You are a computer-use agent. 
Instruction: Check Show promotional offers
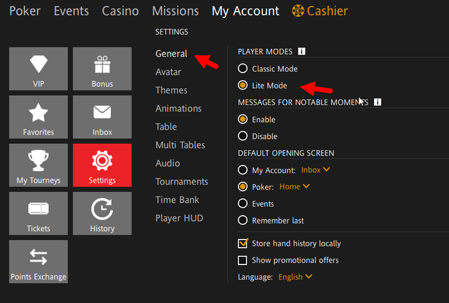click(242, 260)
